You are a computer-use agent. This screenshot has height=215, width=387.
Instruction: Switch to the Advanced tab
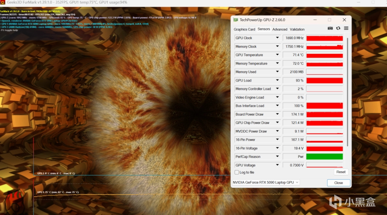click(x=279, y=29)
